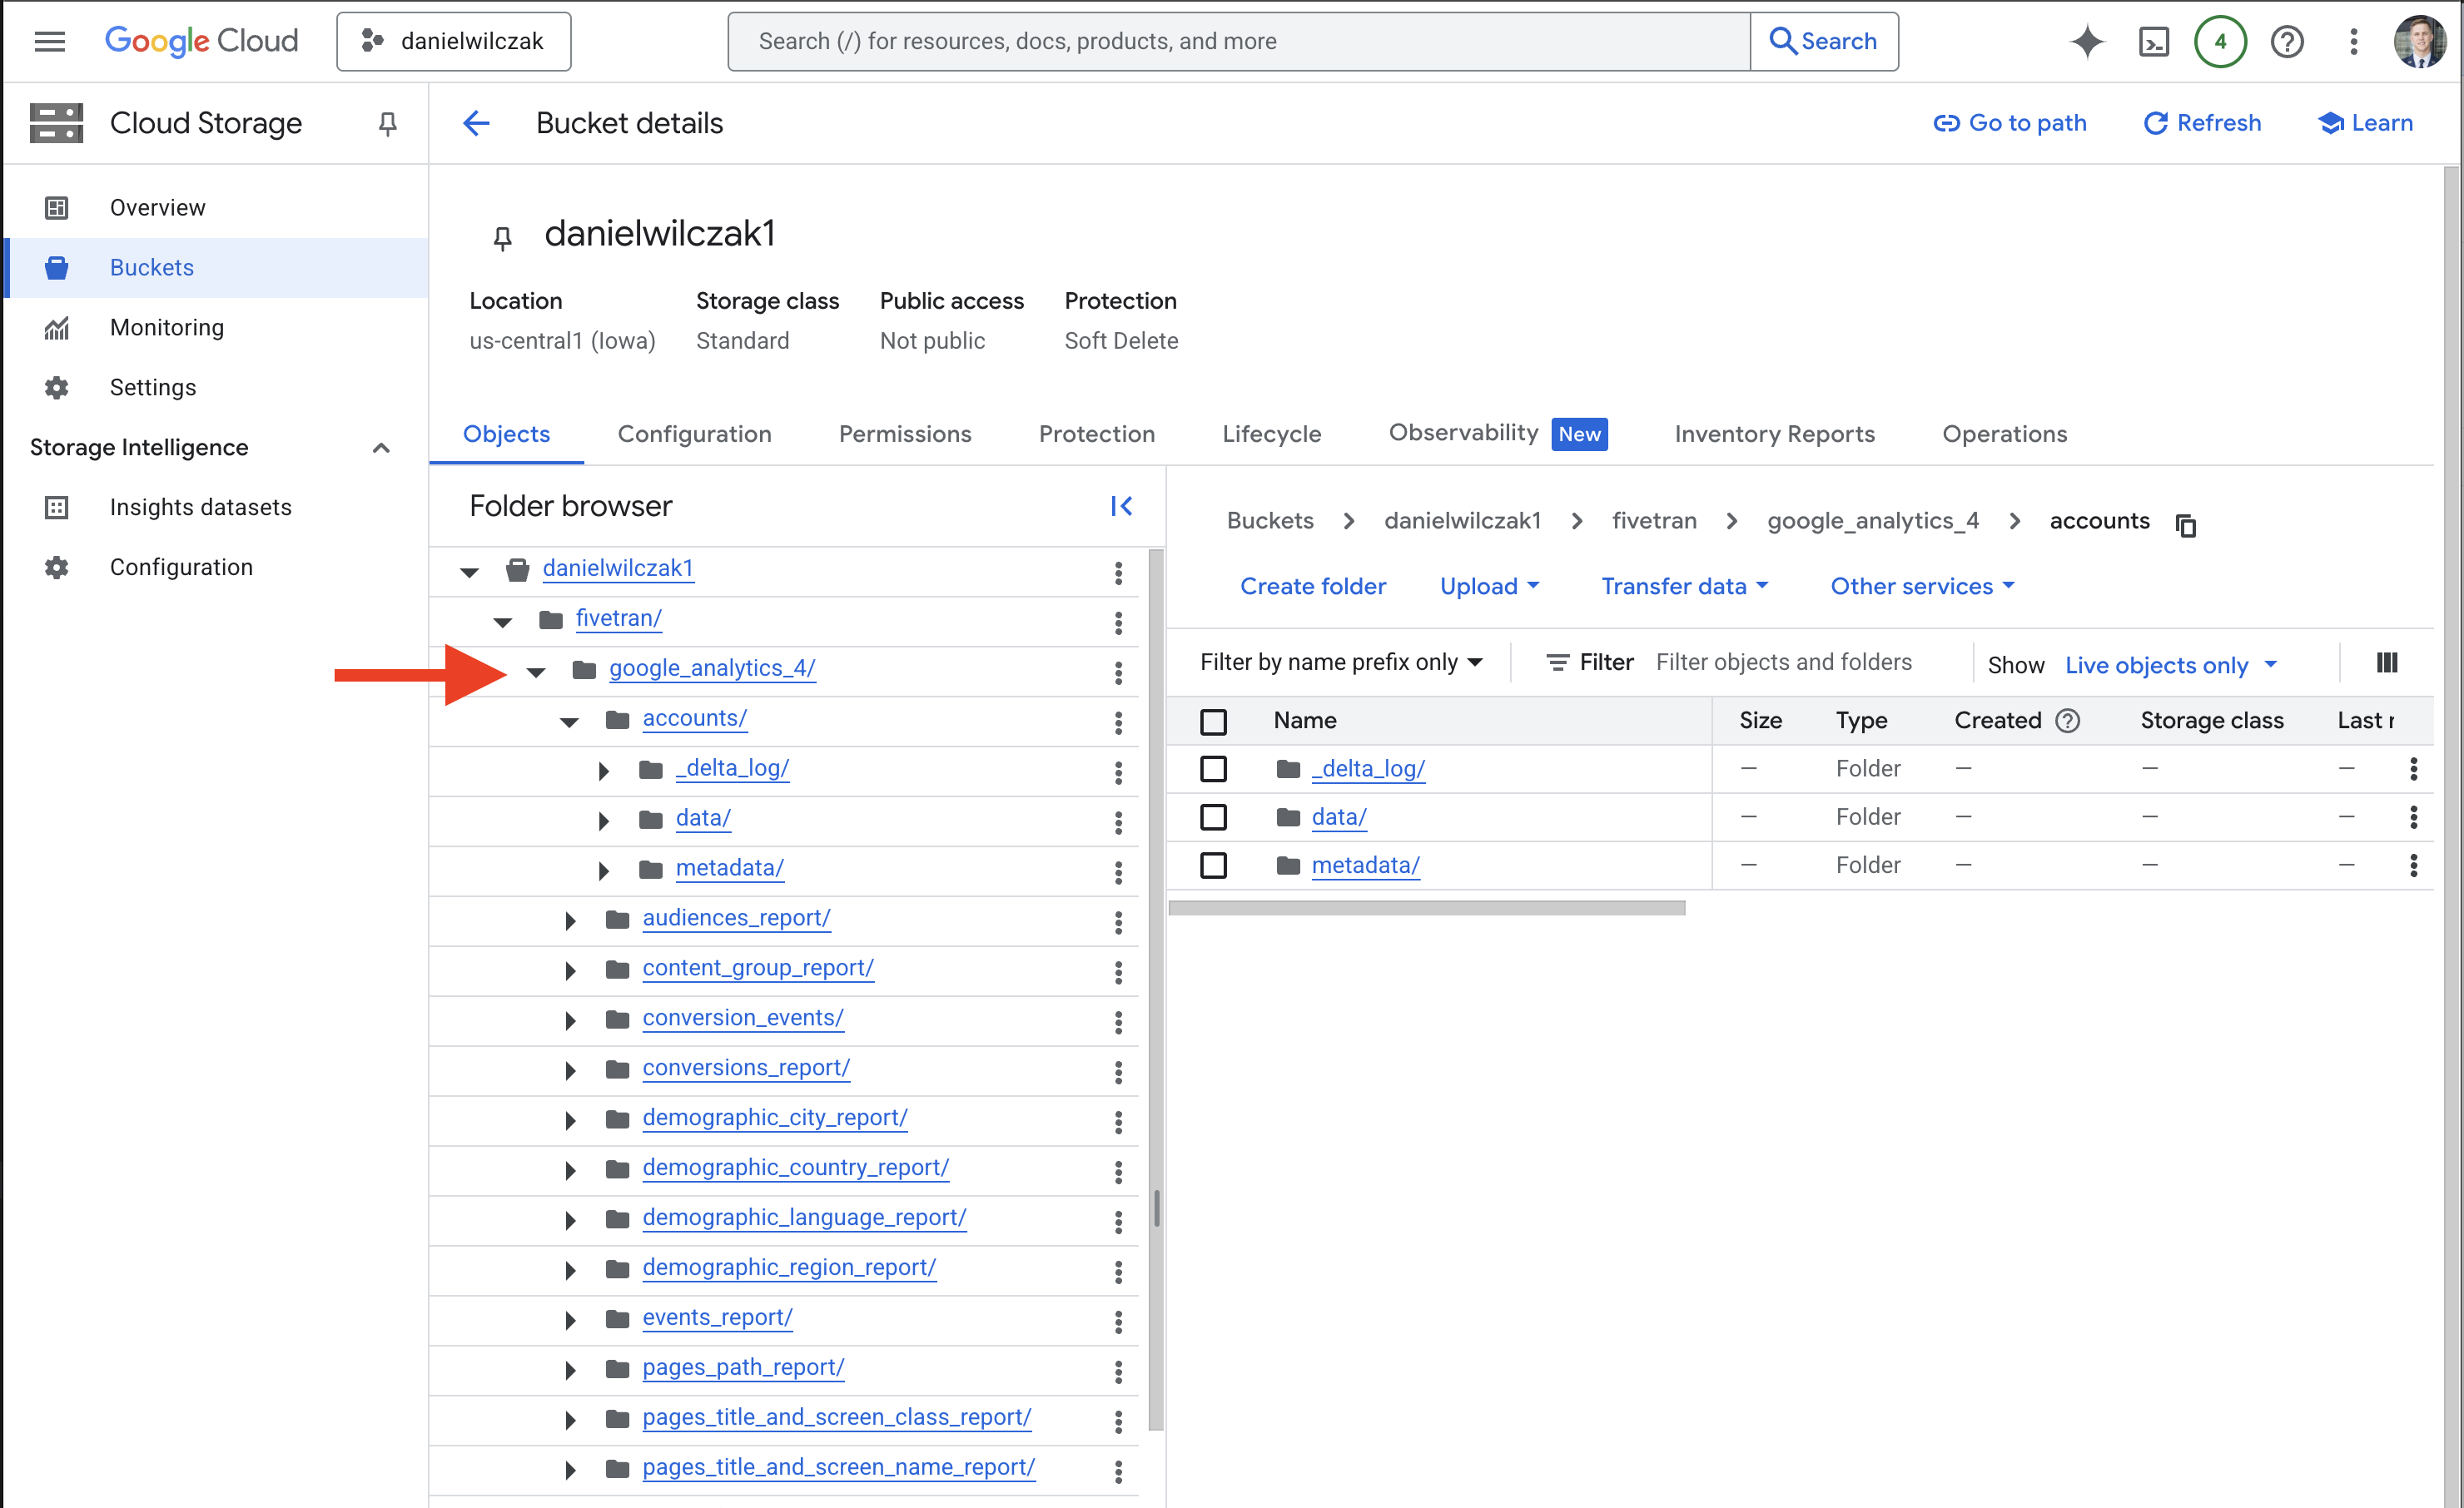Switch to the Protection tab

tap(1096, 434)
